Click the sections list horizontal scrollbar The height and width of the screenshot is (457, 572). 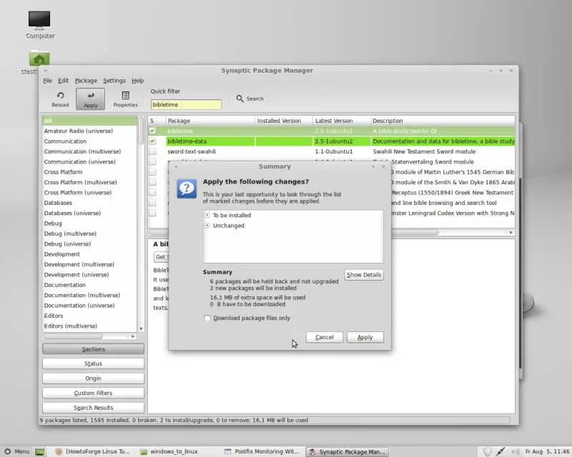coord(73,336)
